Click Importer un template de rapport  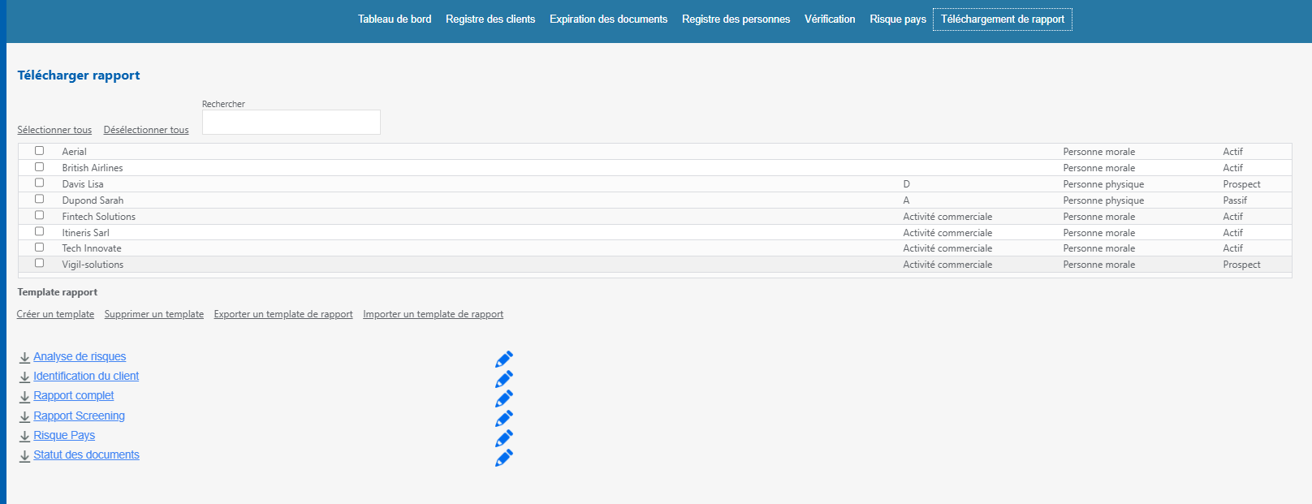pos(433,314)
